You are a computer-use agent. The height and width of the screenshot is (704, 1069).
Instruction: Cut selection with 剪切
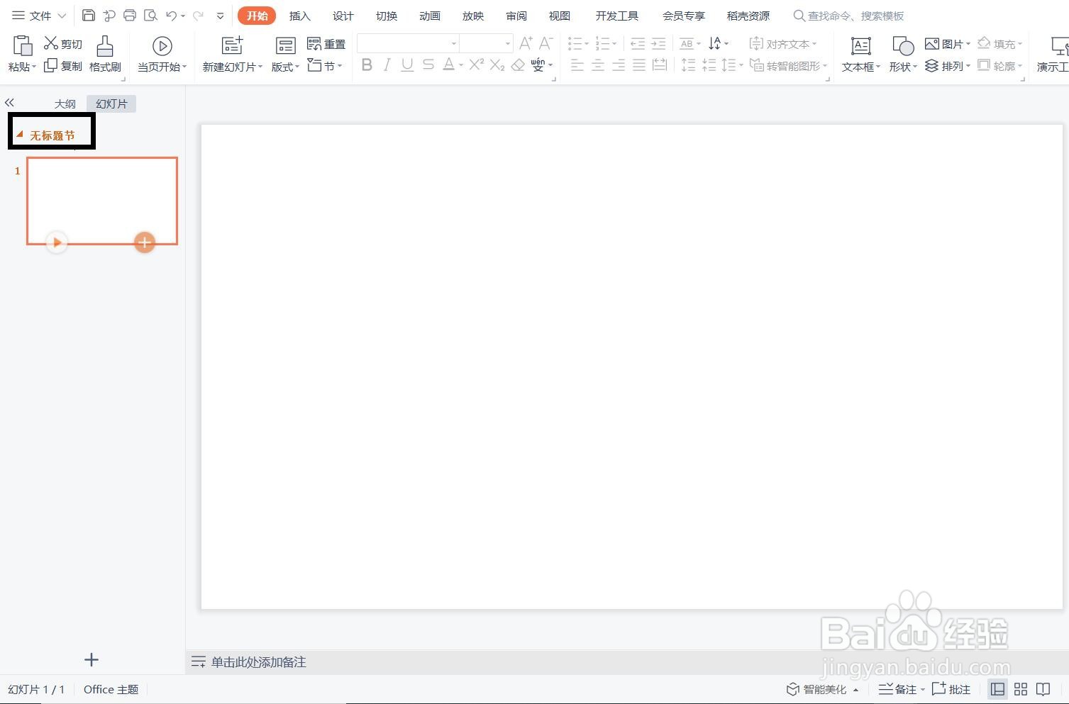pos(63,44)
